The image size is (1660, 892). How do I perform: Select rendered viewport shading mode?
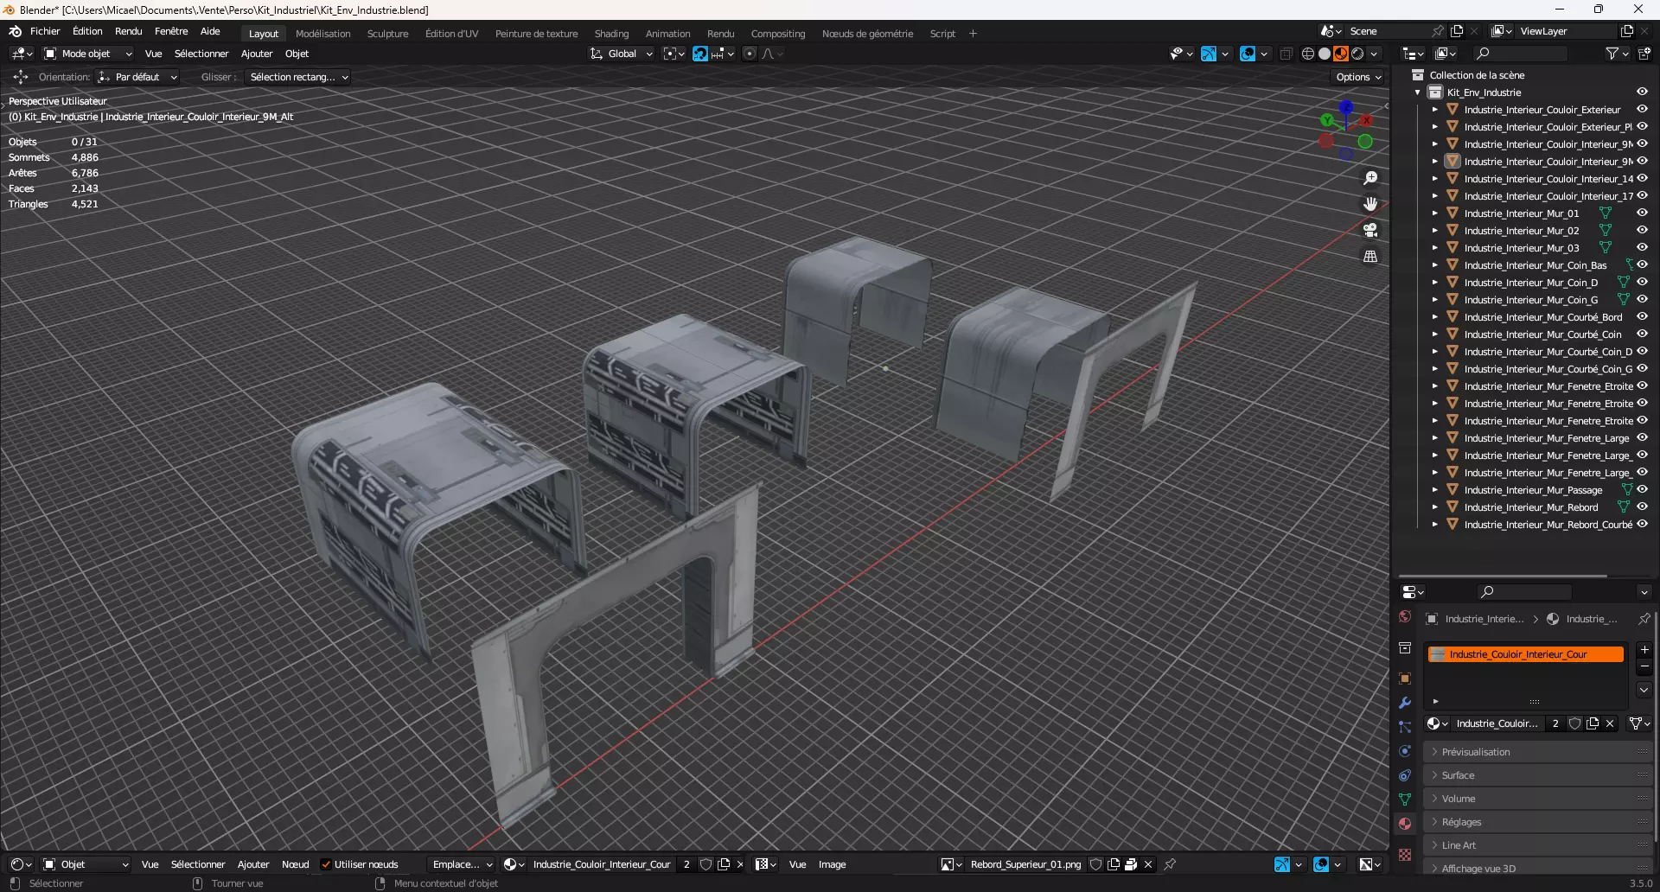pos(1357,54)
